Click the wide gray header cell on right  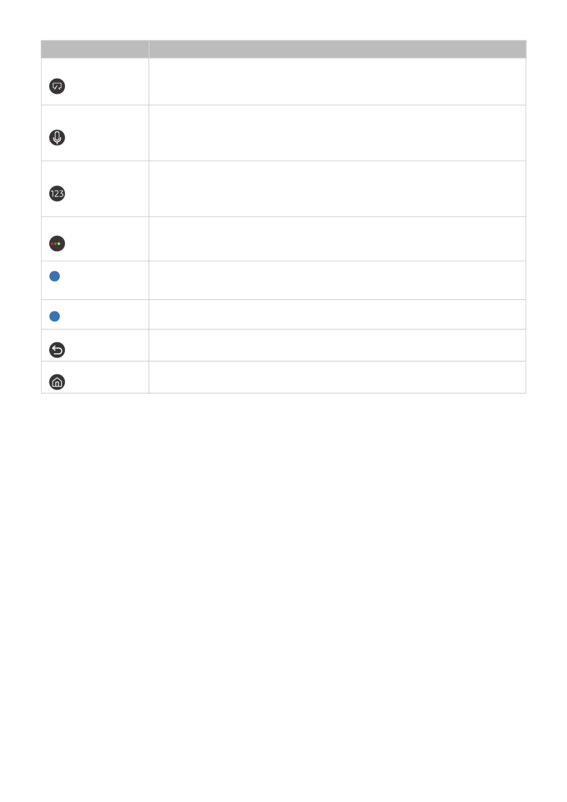tap(337, 49)
